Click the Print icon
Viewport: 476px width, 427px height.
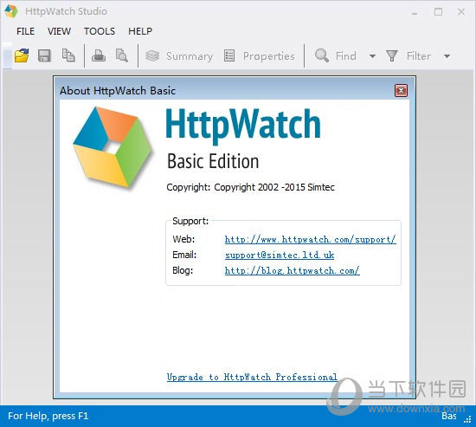(x=99, y=55)
